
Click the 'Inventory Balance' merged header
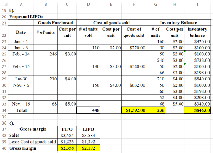pos(178,23)
